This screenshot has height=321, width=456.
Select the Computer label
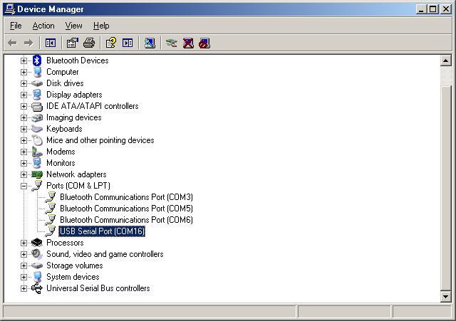[x=62, y=72]
